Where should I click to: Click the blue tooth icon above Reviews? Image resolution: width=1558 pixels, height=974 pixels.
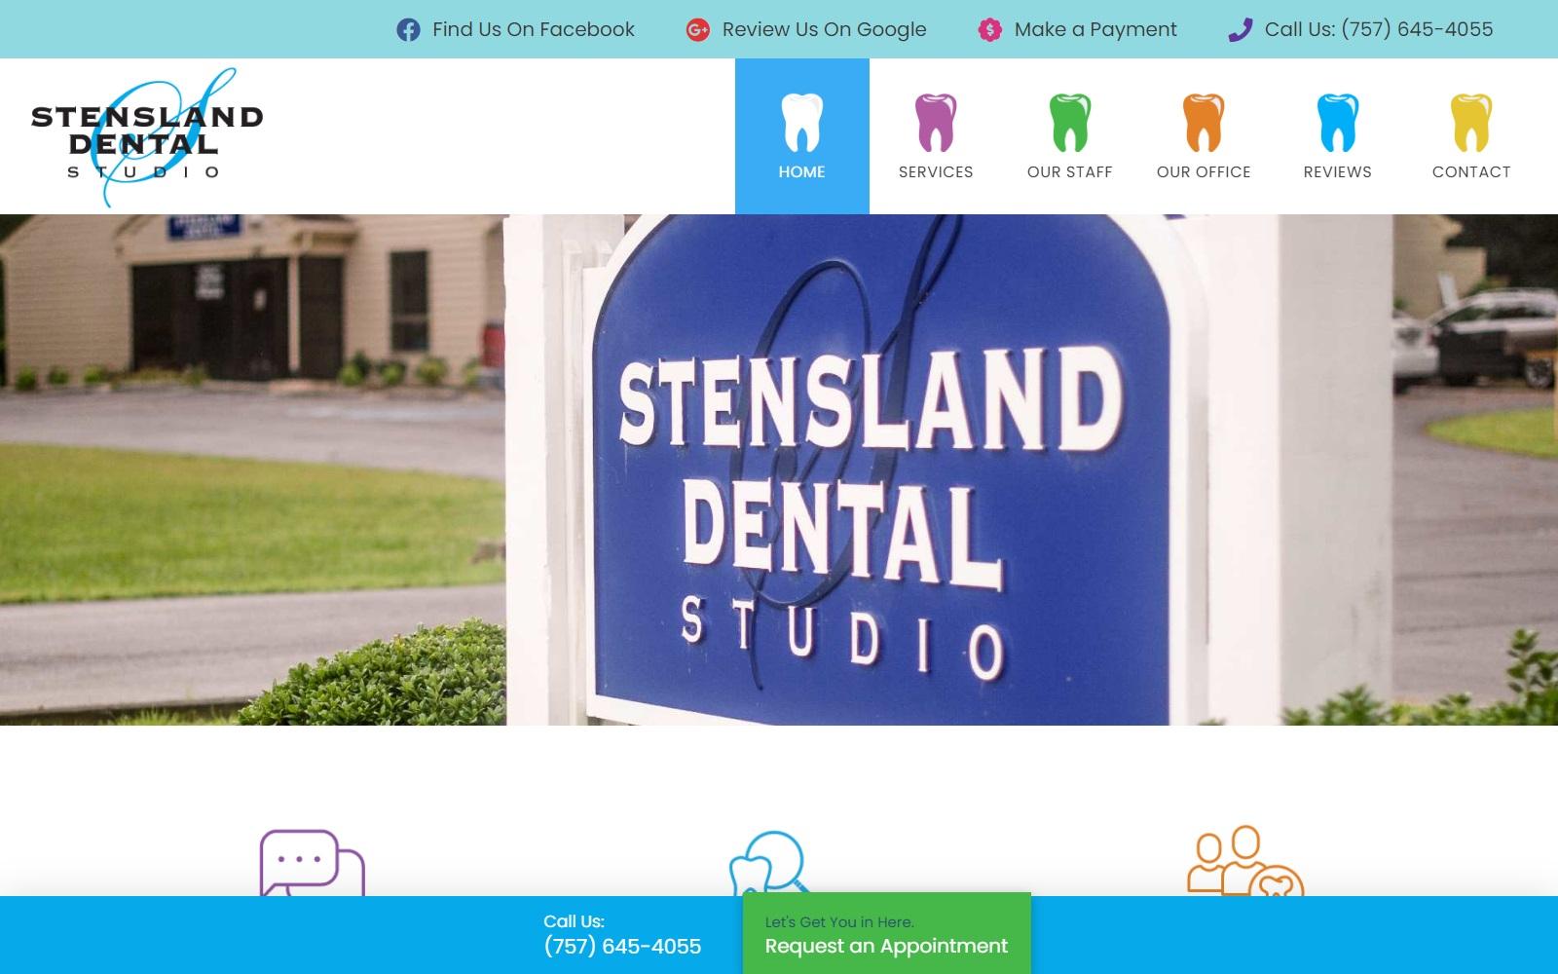click(x=1338, y=123)
